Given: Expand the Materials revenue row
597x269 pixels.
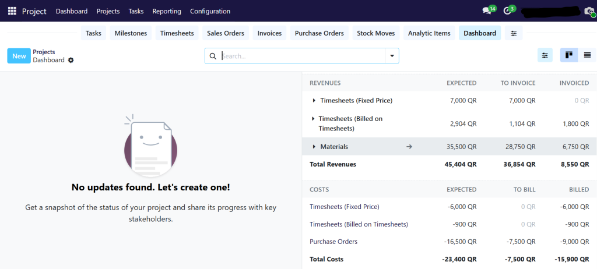Looking at the screenshot, I should (314, 147).
